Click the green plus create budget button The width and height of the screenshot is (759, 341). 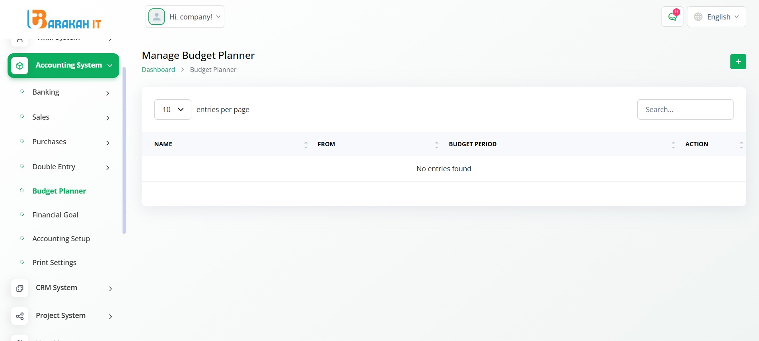pyautogui.click(x=738, y=62)
